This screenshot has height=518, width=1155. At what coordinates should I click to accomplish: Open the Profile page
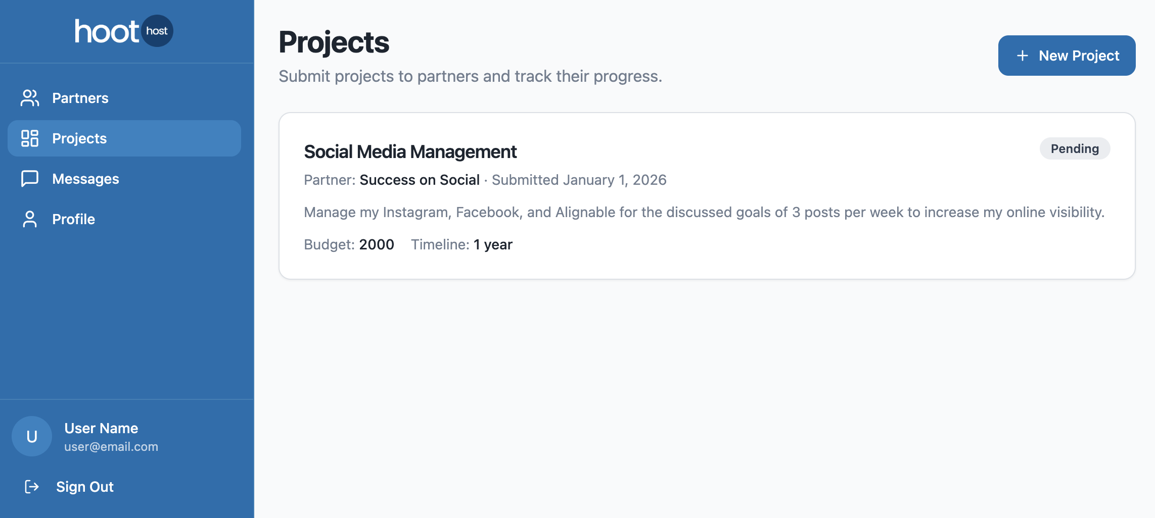pyautogui.click(x=73, y=219)
